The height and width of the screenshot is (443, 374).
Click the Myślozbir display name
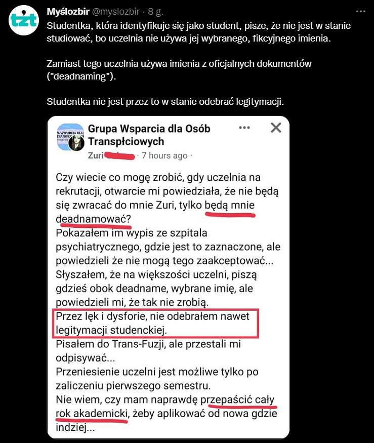(x=68, y=12)
